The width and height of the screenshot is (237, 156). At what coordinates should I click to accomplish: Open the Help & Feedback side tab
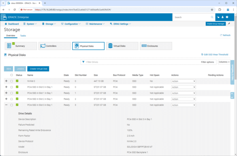[x=232, y=72]
